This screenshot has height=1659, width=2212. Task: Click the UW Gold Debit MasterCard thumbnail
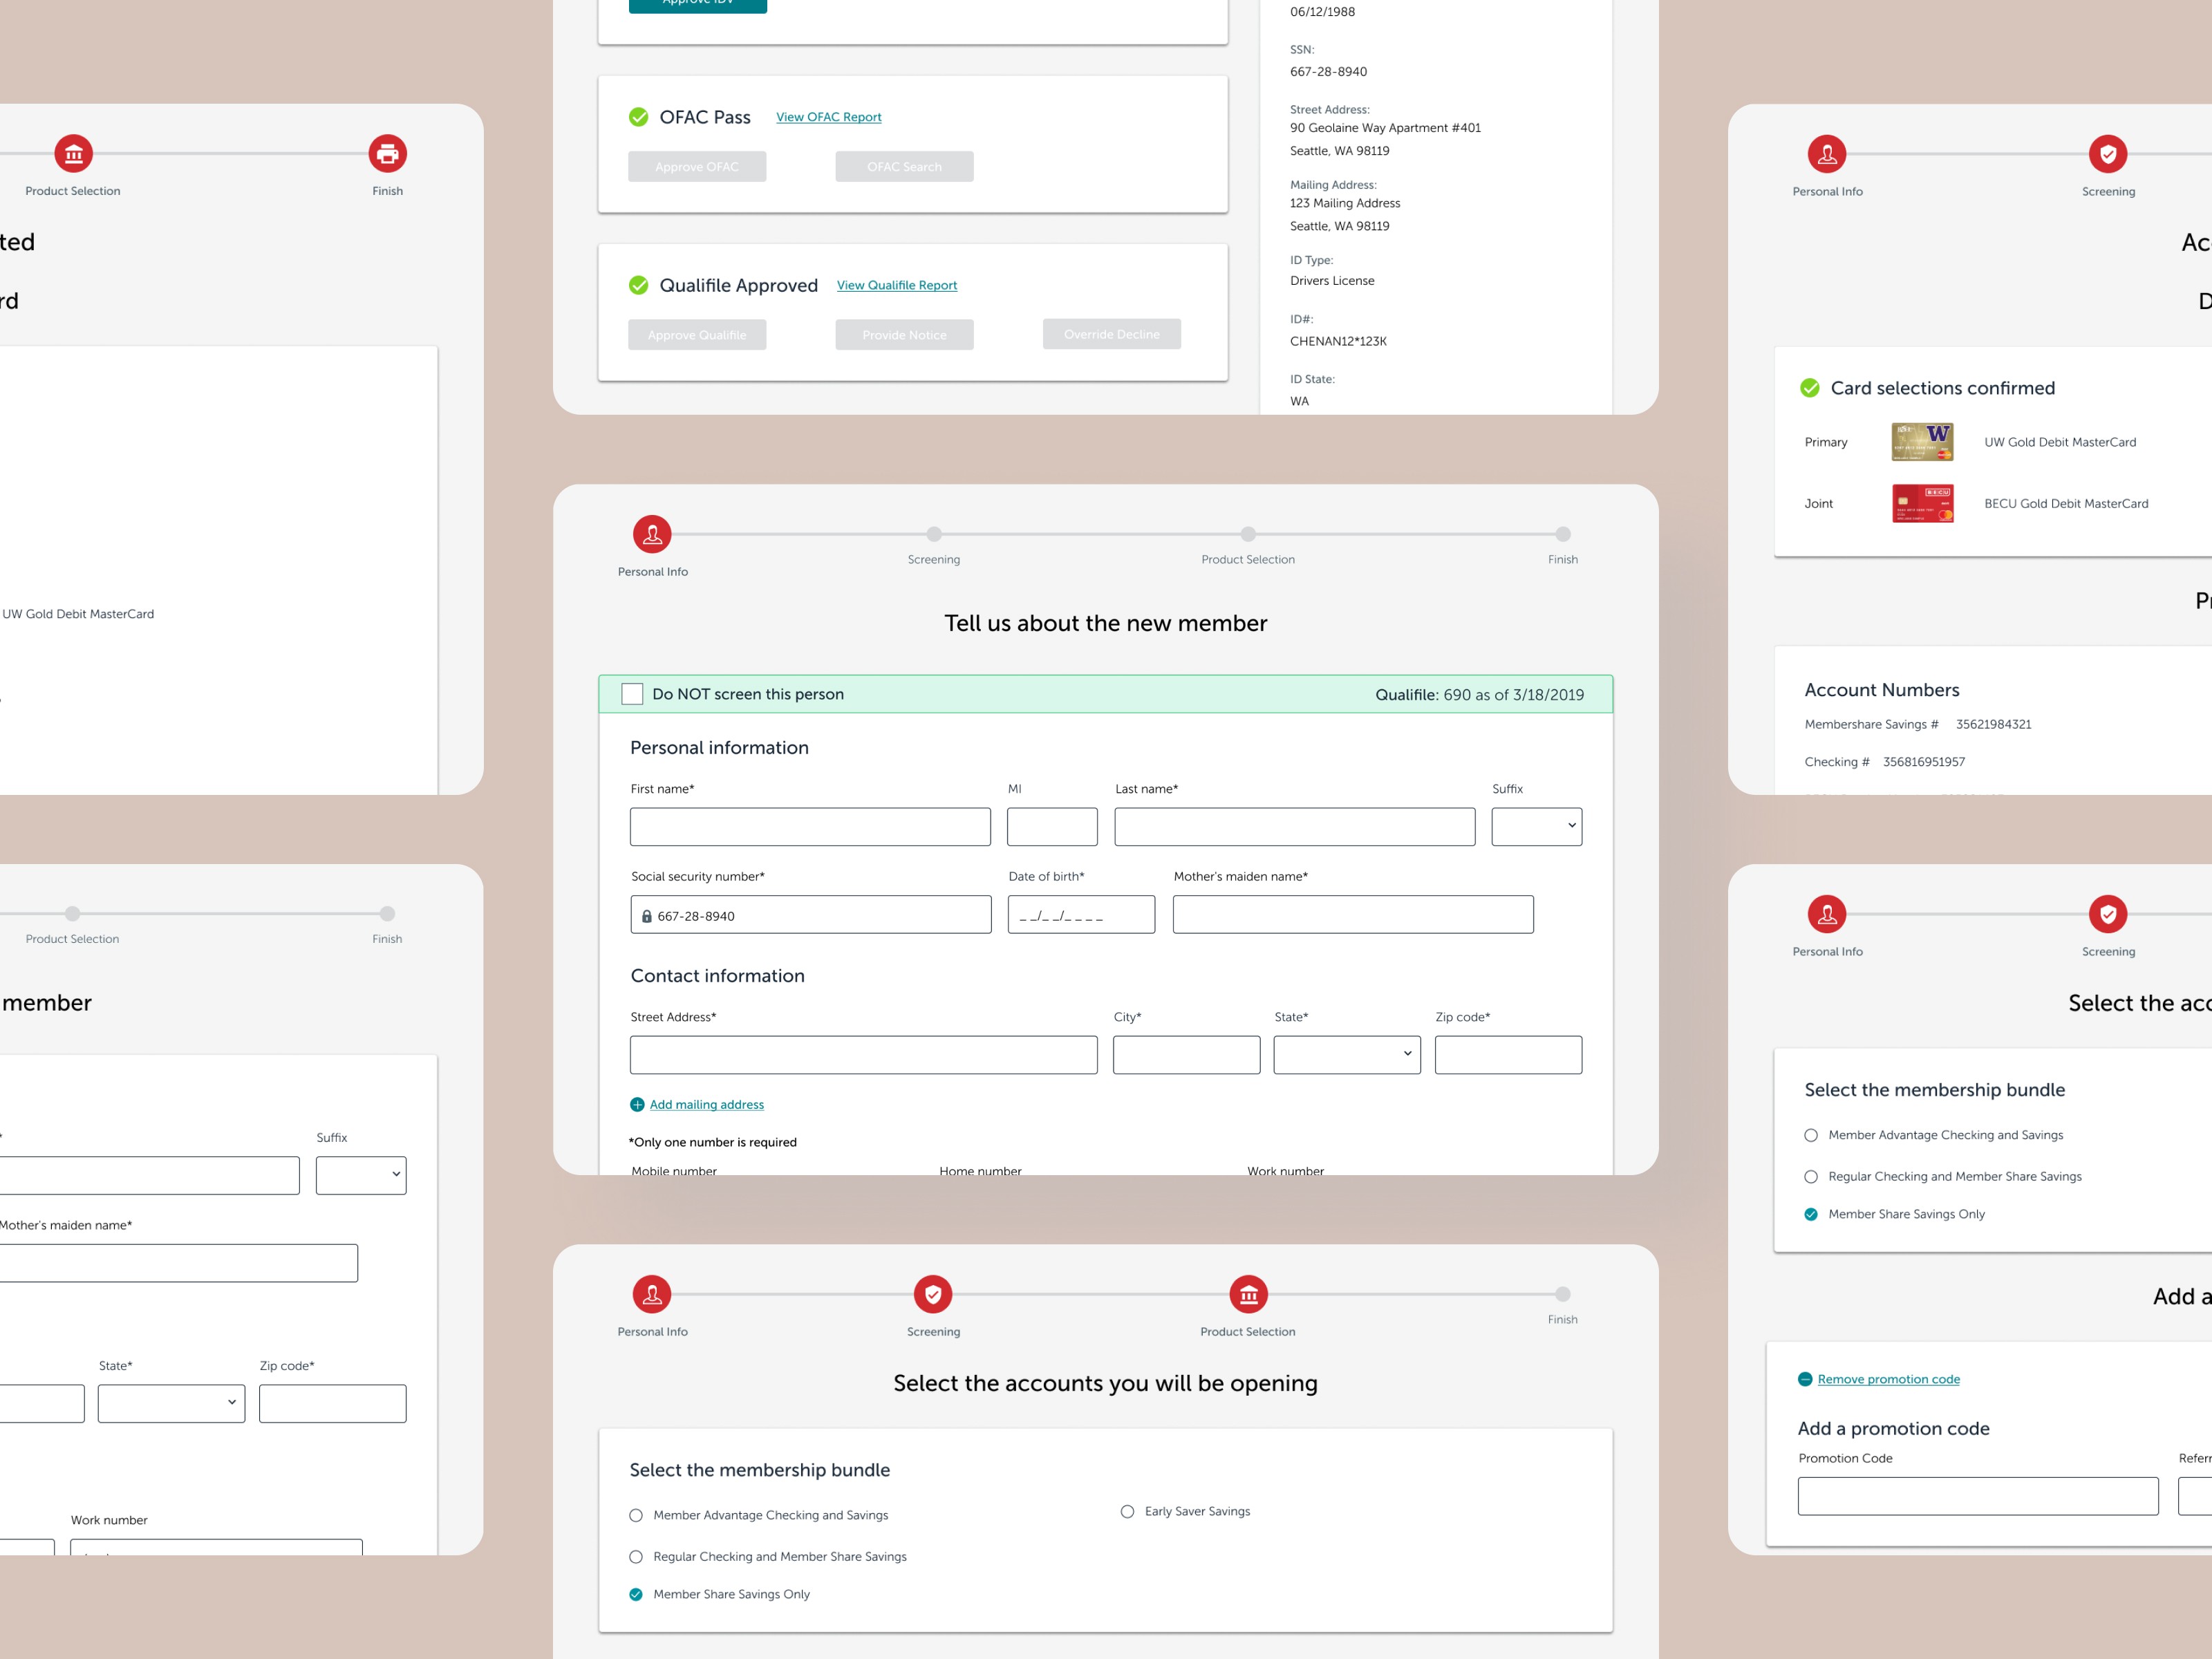(x=1921, y=442)
